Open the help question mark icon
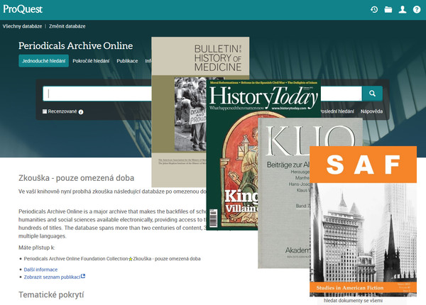 [x=417, y=10]
